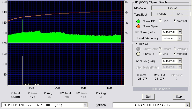Click the 120 PO scale label
The image size is (192, 109).
tap(4, 54)
